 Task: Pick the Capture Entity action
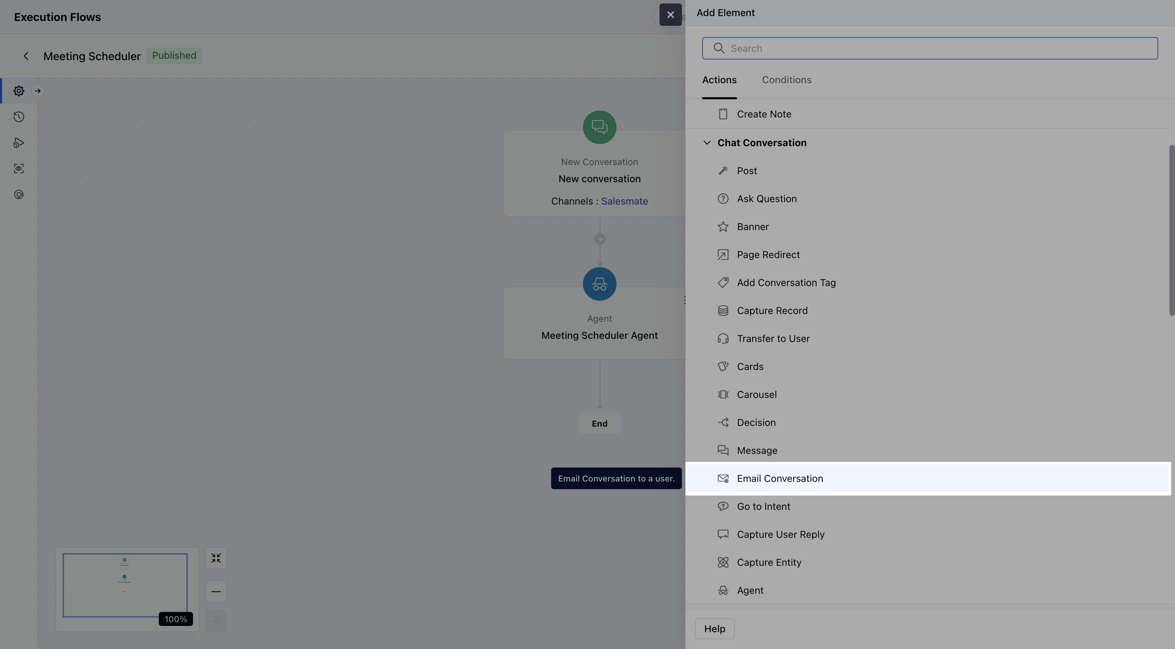[x=769, y=562]
